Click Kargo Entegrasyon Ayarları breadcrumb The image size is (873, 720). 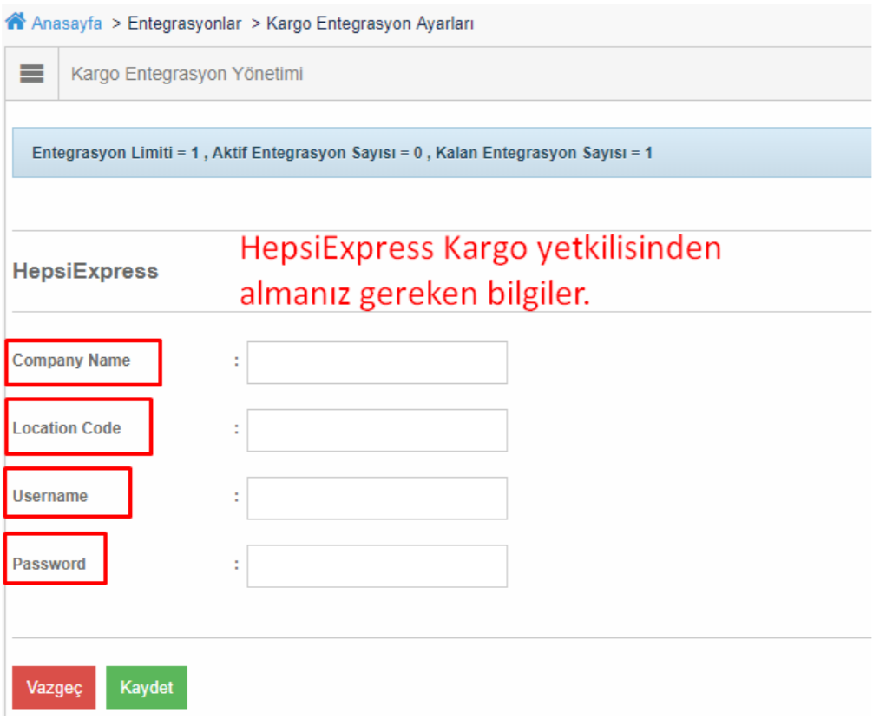point(371,23)
